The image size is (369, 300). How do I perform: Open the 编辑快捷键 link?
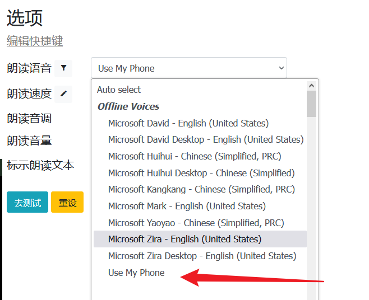pyautogui.click(x=35, y=41)
